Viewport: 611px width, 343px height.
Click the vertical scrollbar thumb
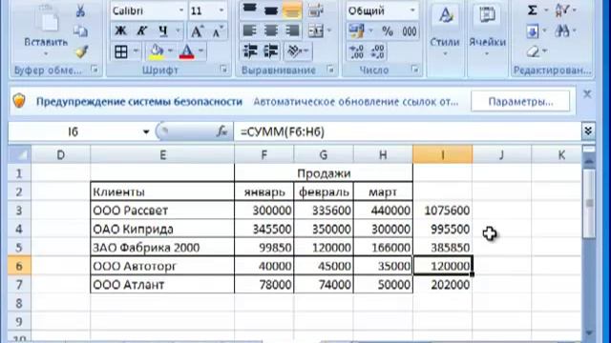(x=589, y=203)
